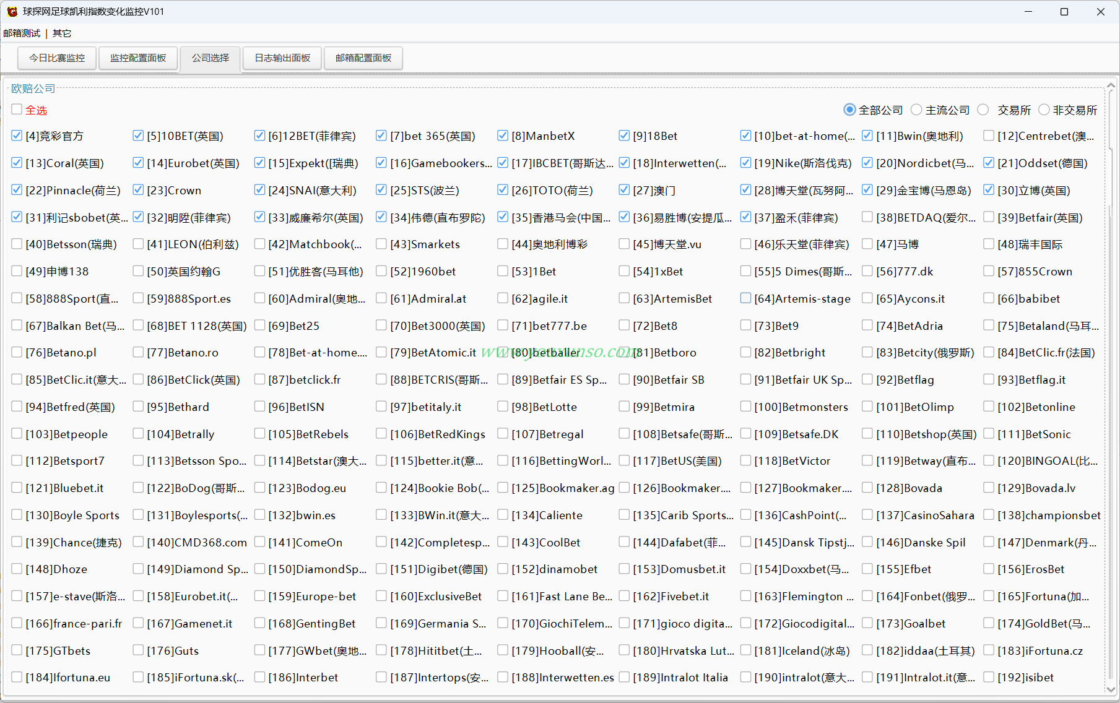The image size is (1120, 703).
Task: Tick the [43]Smarkets checkbox
Action: coord(381,244)
